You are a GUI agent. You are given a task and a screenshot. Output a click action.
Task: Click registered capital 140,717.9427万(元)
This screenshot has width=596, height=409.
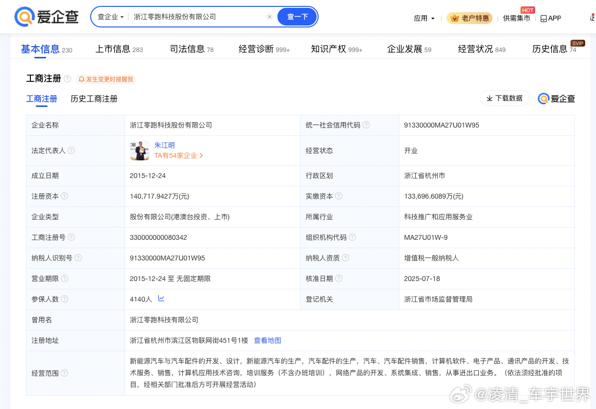coord(159,196)
